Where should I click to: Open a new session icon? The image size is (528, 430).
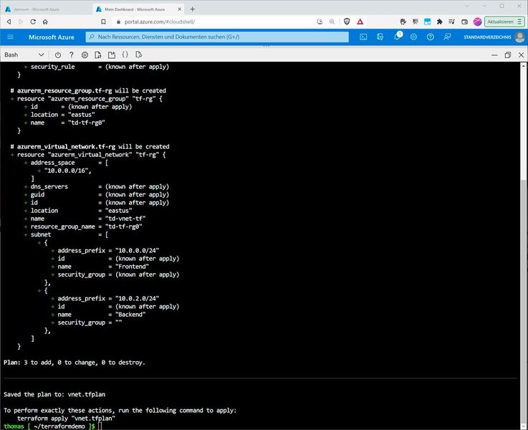tap(112, 55)
